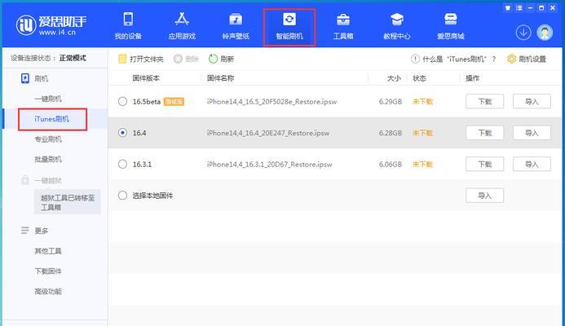The height and width of the screenshot is (326, 565).
Task: Click the 越狱工具已转移至工具箱 notice
Action: [68, 202]
